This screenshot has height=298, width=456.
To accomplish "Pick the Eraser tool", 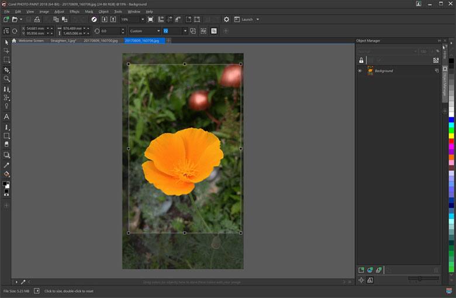I will 6,144.
